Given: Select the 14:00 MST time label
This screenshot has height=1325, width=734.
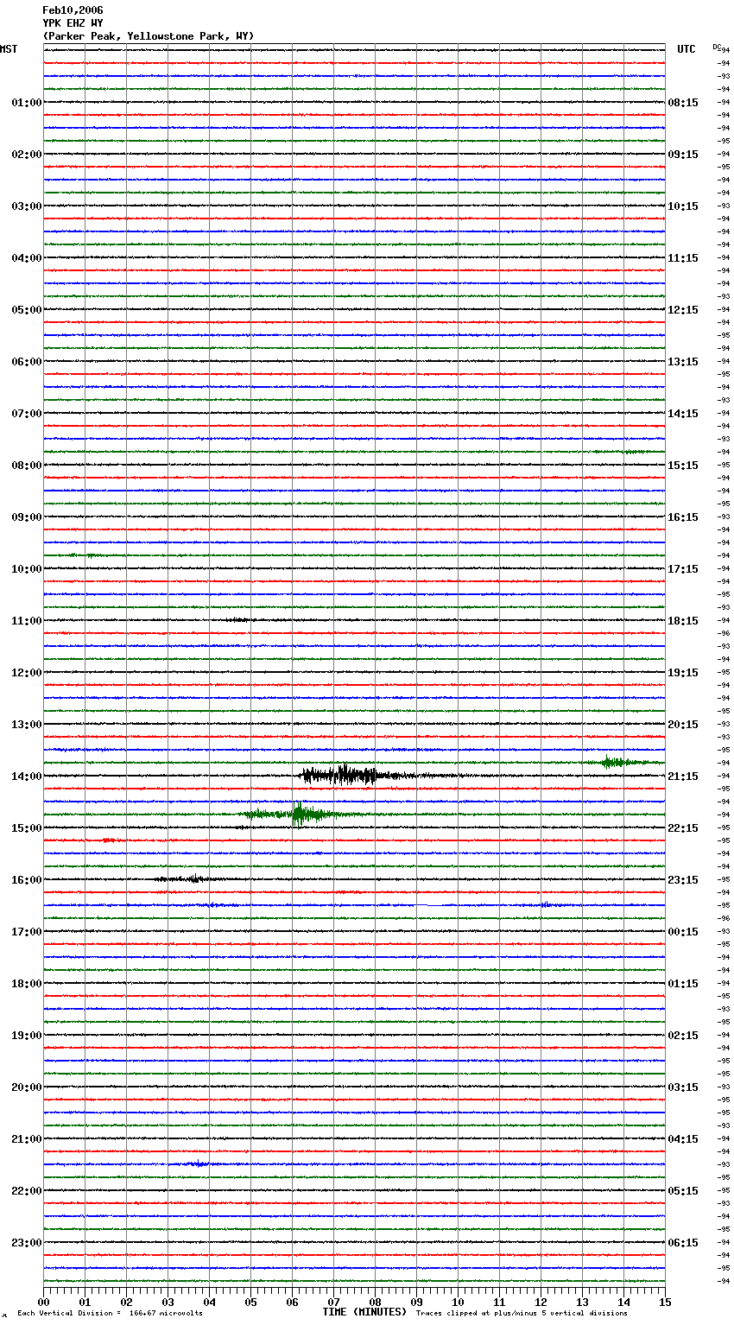Looking at the screenshot, I should (x=27, y=777).
